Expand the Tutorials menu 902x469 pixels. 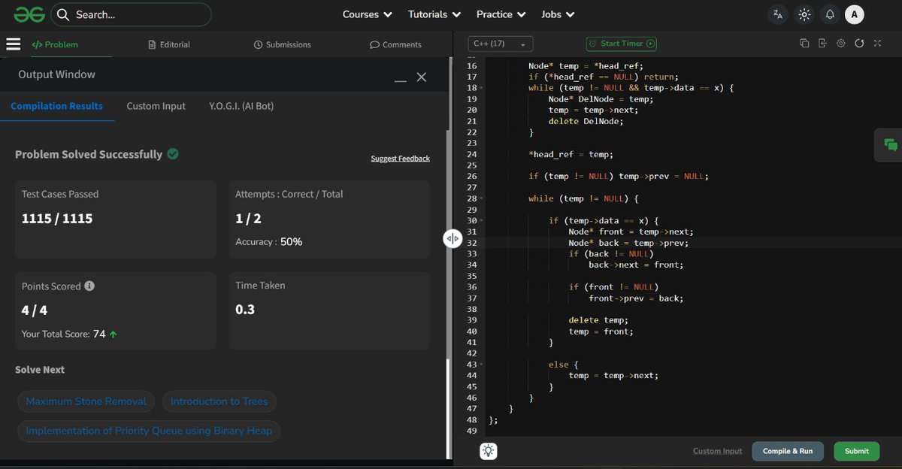pos(434,14)
